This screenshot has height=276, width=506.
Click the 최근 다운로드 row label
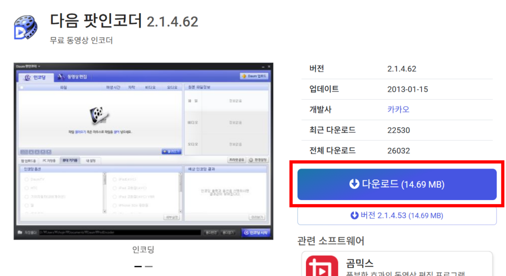(x=333, y=130)
